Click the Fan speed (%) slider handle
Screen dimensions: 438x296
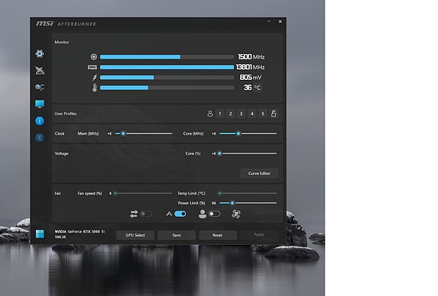click(x=115, y=193)
